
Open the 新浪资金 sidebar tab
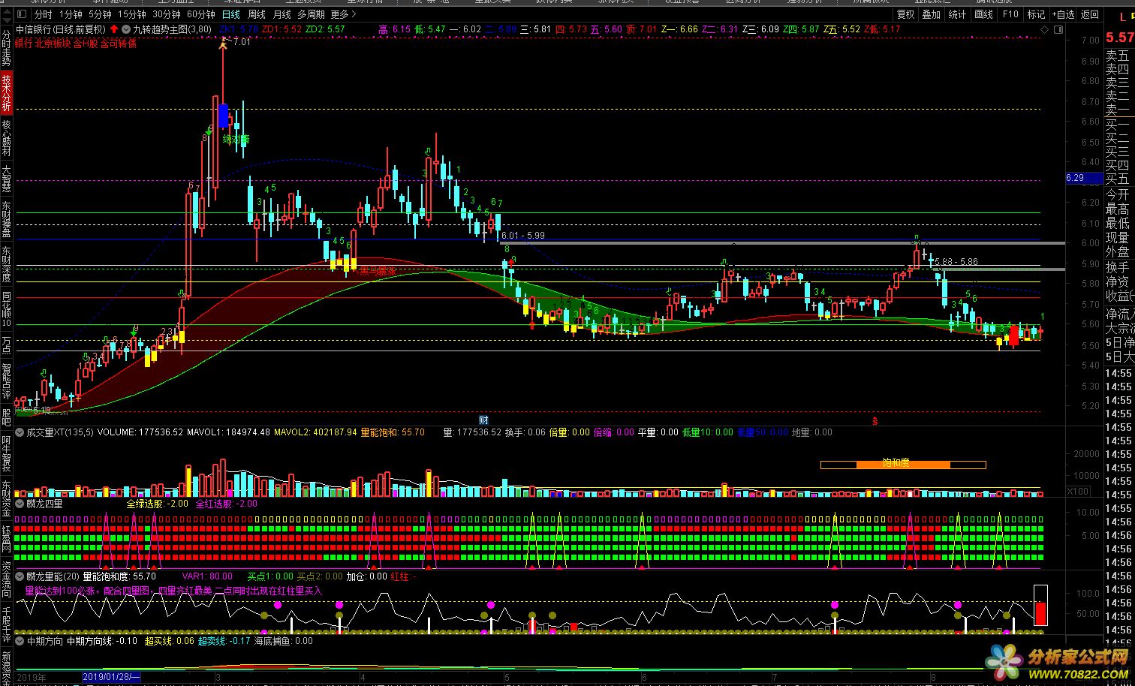pyautogui.click(x=7, y=666)
